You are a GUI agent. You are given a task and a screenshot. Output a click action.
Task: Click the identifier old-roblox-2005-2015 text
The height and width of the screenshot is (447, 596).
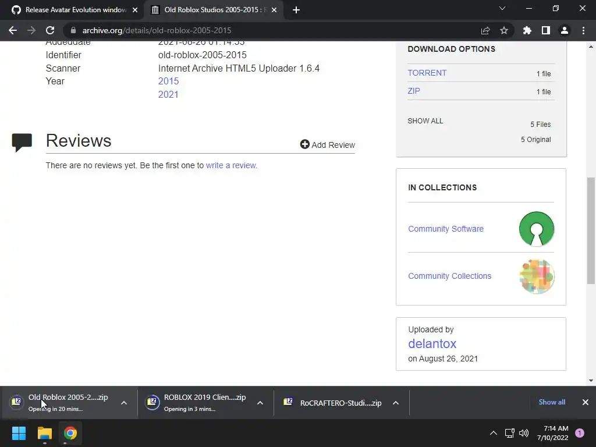(x=202, y=55)
